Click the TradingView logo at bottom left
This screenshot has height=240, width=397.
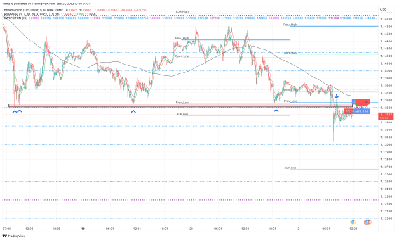coord(14,236)
